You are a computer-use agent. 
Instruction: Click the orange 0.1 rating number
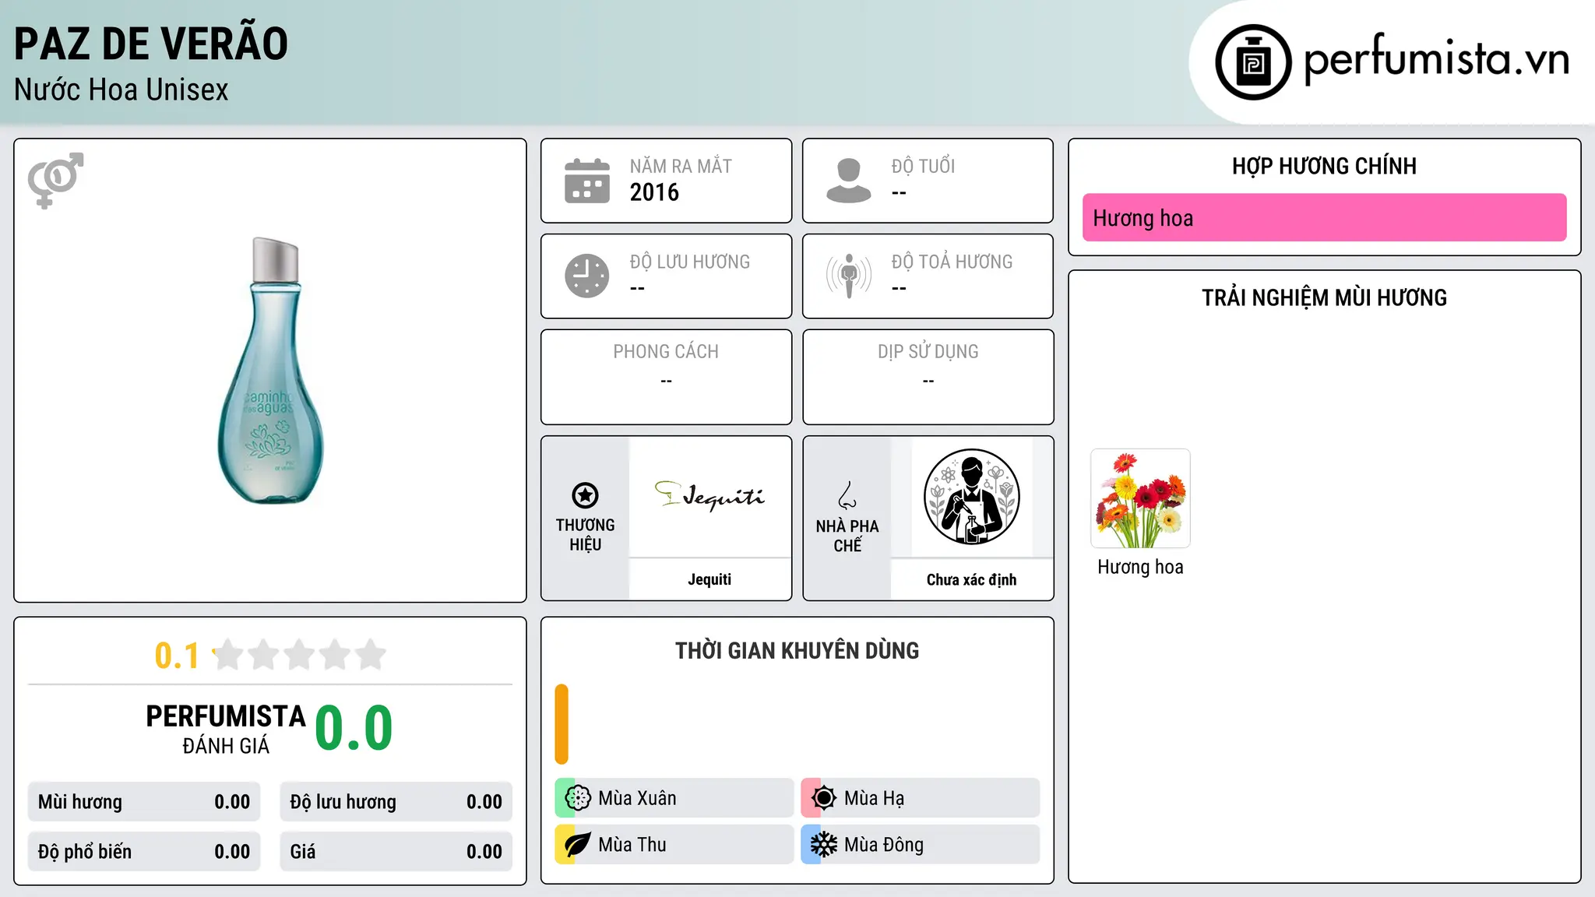(177, 656)
